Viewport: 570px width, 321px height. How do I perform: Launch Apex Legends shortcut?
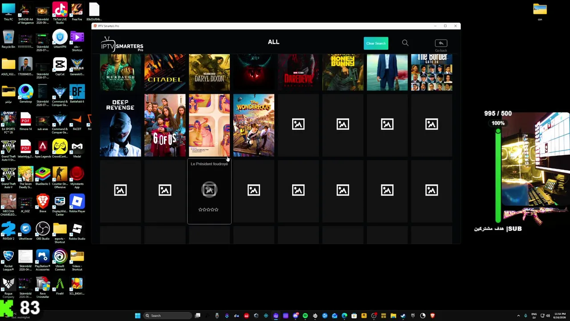(43, 149)
